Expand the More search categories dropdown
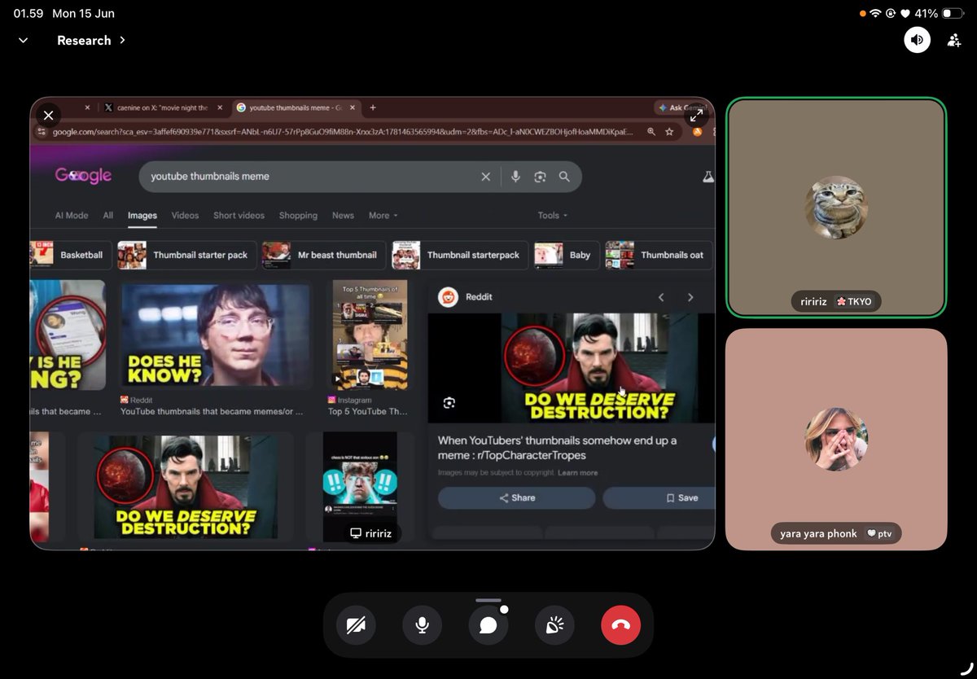Image resolution: width=977 pixels, height=679 pixels. pos(383,216)
